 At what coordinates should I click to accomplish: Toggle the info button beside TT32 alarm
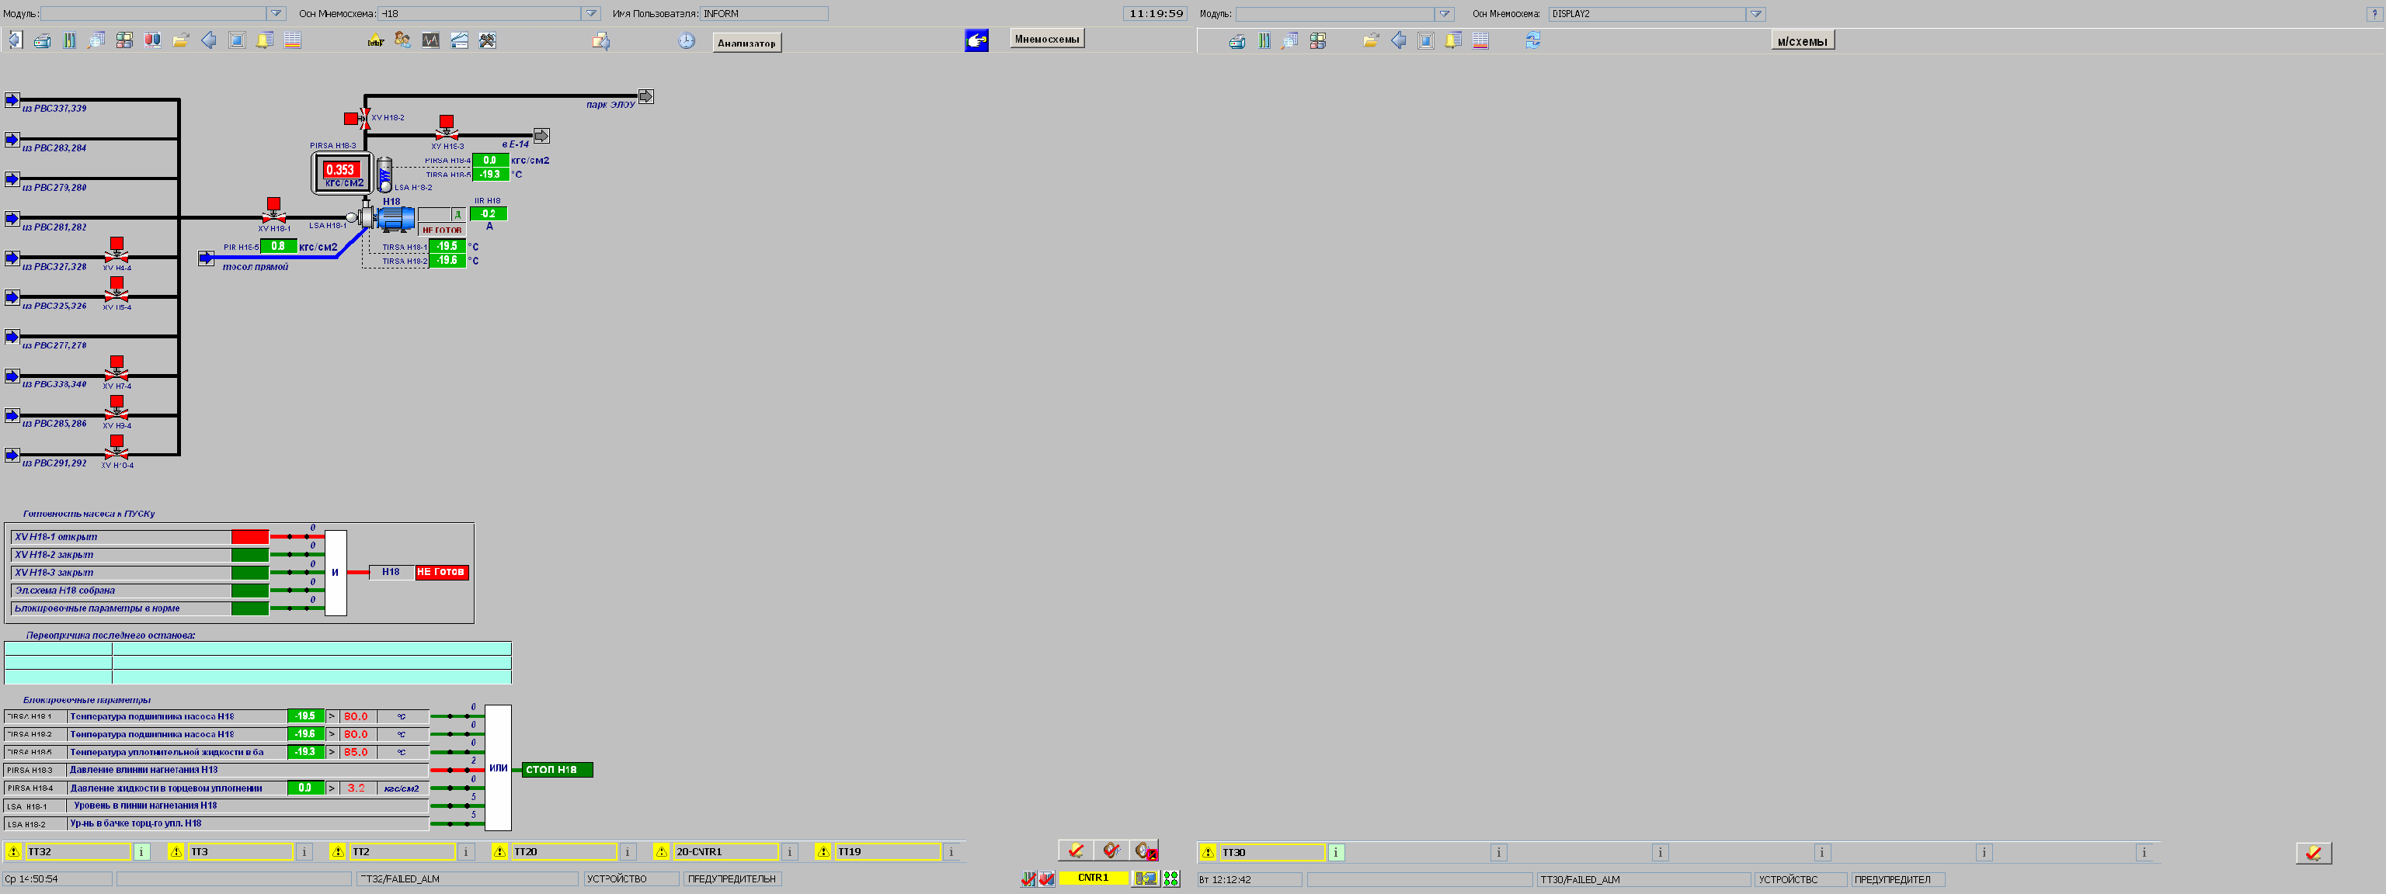[141, 851]
